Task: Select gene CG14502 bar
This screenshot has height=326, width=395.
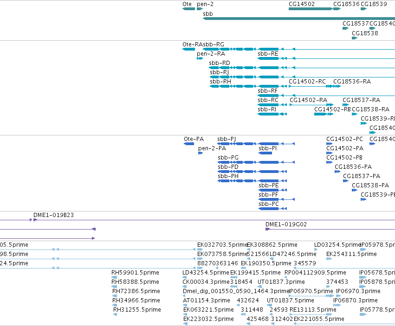Action: click(x=311, y=9)
